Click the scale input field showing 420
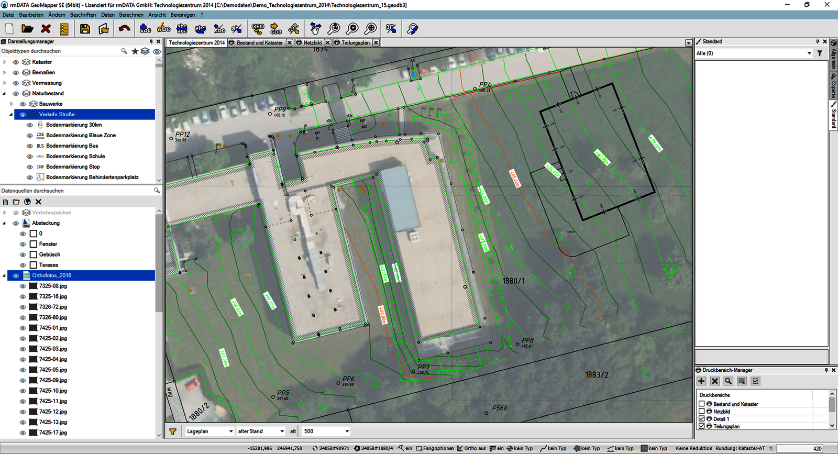This screenshot has width=838, height=454. [799, 449]
